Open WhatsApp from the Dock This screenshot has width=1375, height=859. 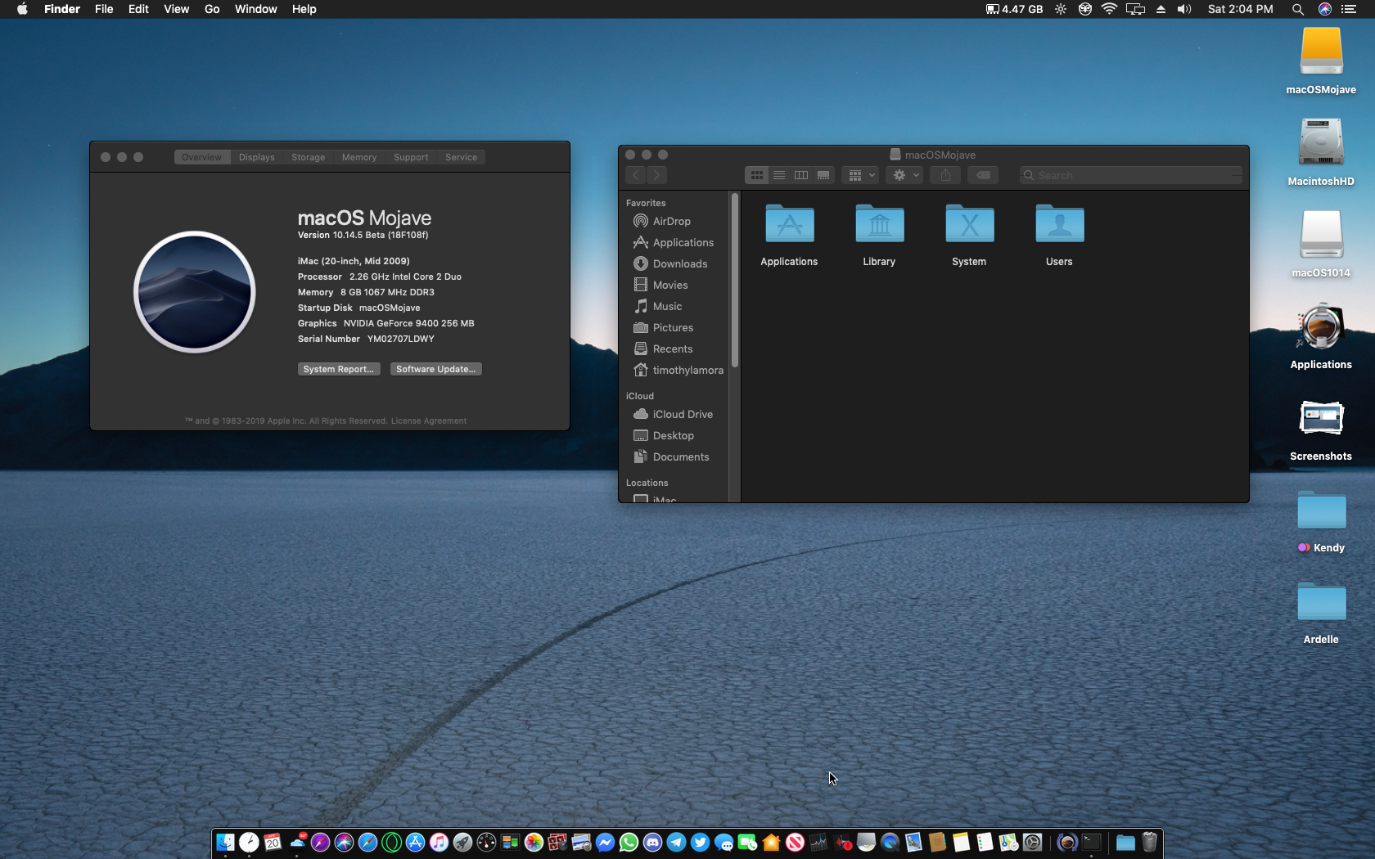pos(629,842)
